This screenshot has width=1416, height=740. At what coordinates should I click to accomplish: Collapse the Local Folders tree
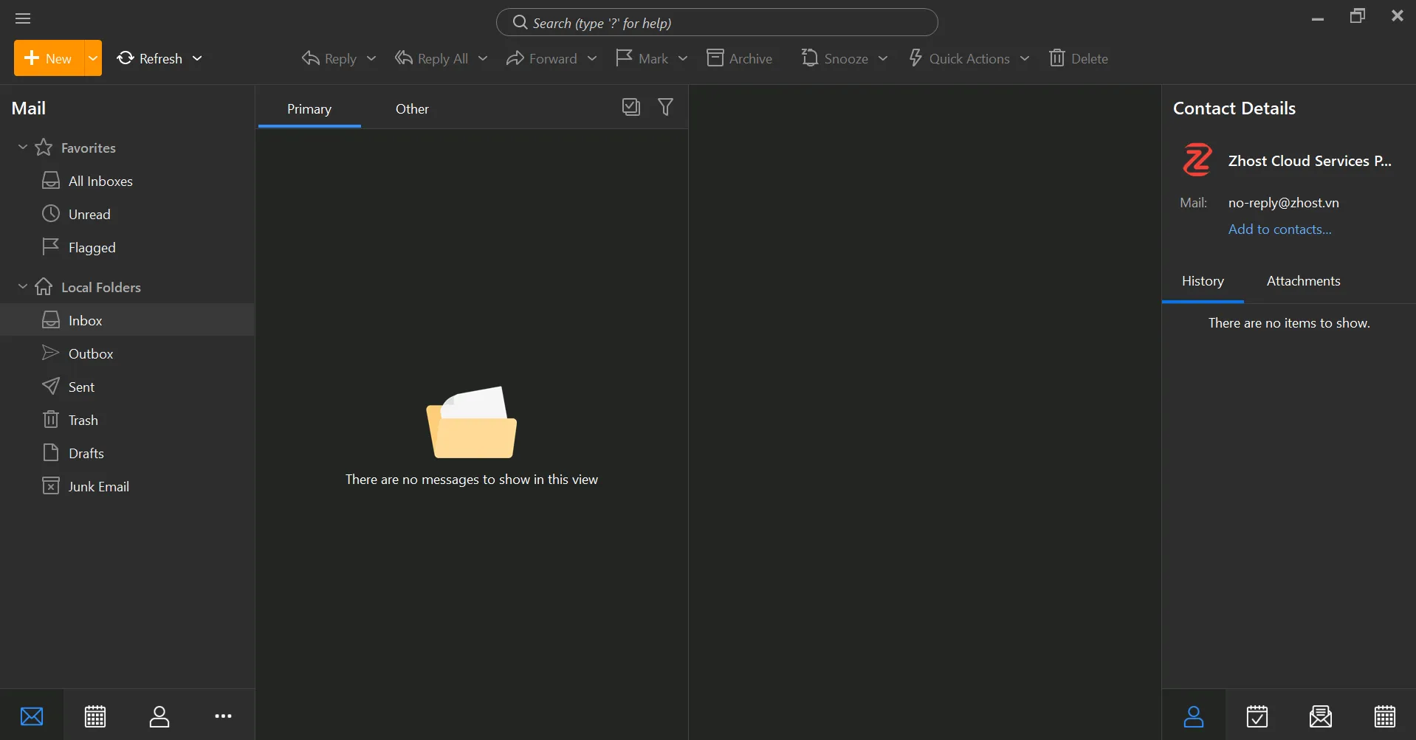coord(23,287)
